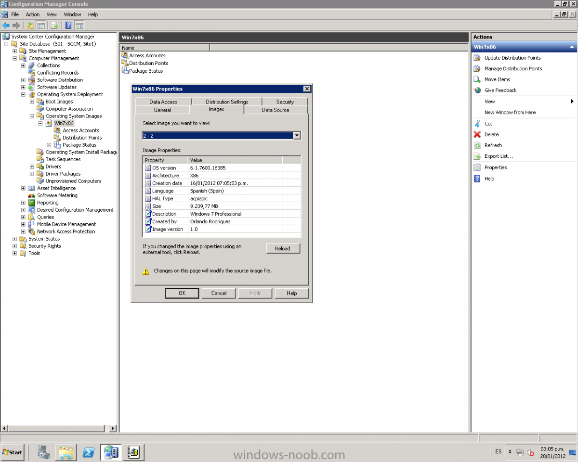
Task: Select the Description row in Image Properties
Action: (222, 214)
